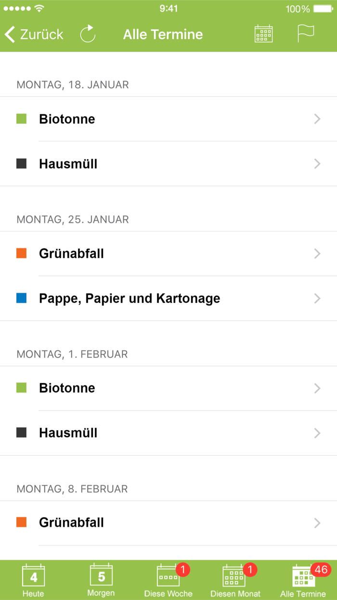The height and width of the screenshot is (600, 337).
Task: Tap the flag icon next to the calendar
Action: point(305,34)
